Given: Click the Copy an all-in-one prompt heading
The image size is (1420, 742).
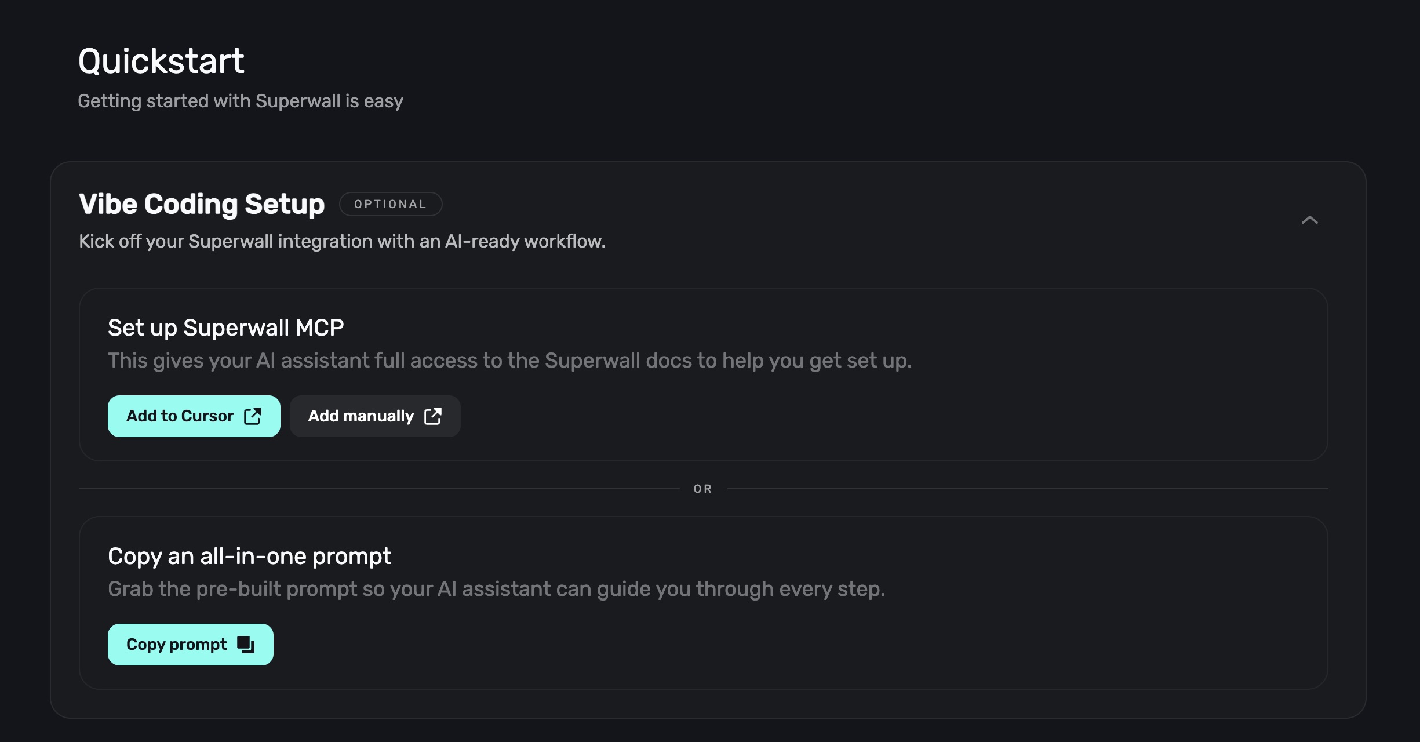Looking at the screenshot, I should pyautogui.click(x=249, y=556).
